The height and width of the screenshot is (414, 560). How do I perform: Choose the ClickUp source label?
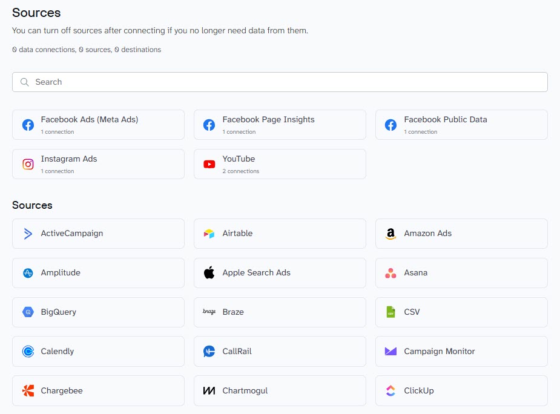click(419, 390)
